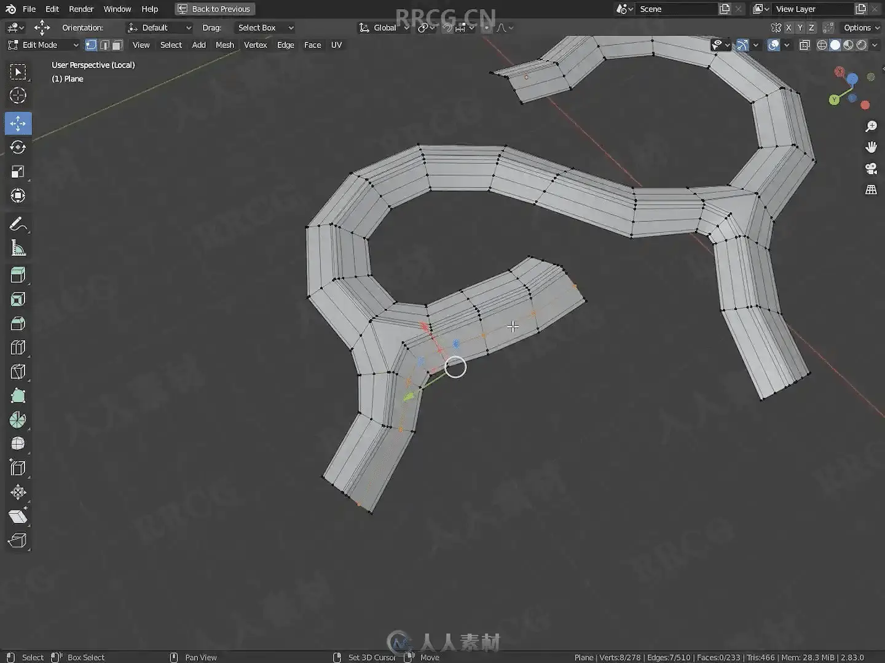Screen dimensions: 885x663
Task: Enable face select mode
Action: pyautogui.click(x=117, y=45)
